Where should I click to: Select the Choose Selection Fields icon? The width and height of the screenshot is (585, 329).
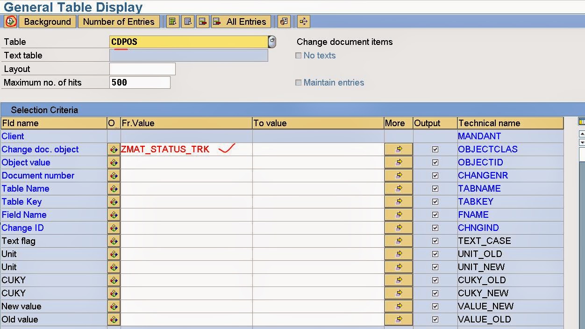point(172,21)
